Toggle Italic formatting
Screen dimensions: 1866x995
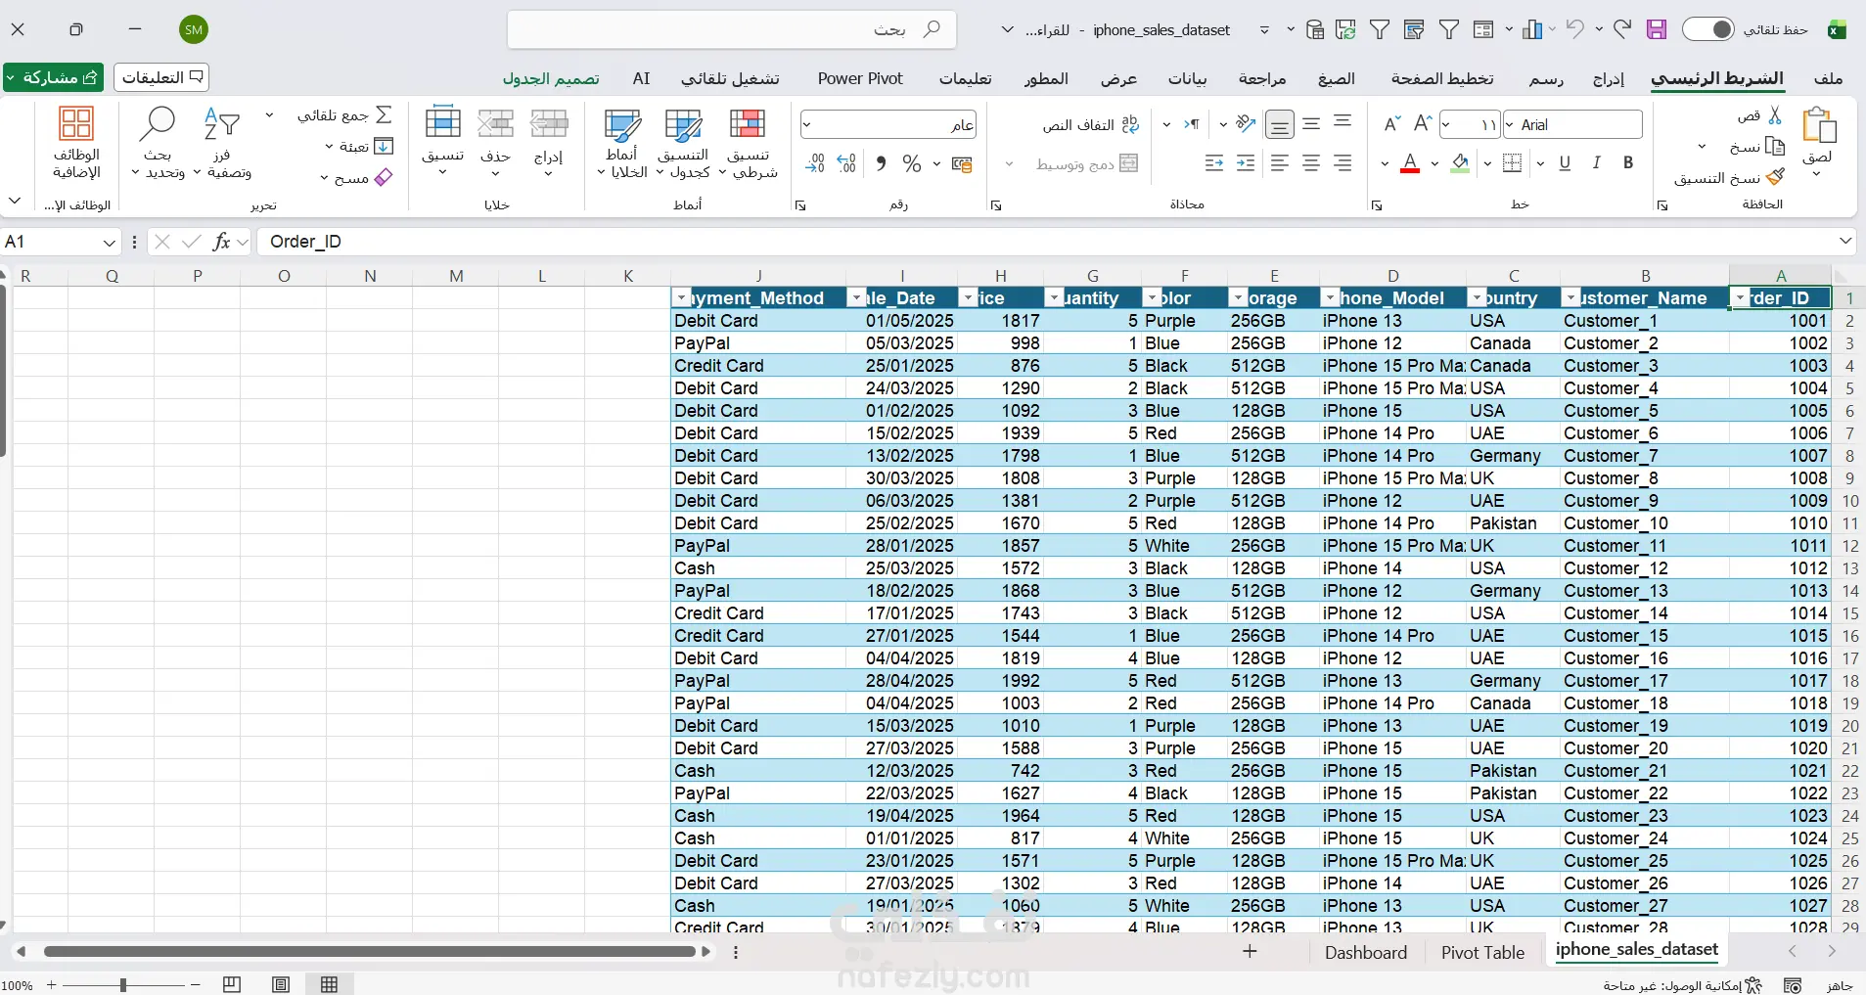1597,163
